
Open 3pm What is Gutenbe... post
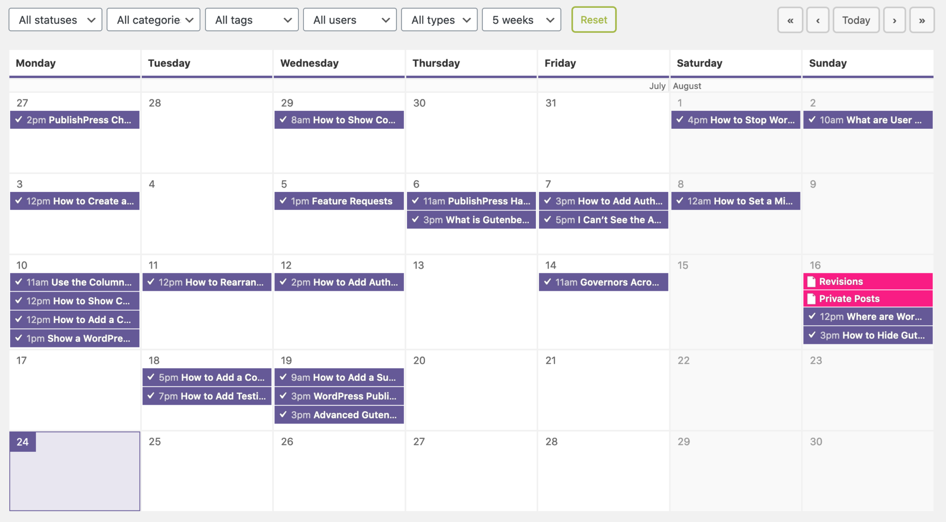pyautogui.click(x=471, y=220)
